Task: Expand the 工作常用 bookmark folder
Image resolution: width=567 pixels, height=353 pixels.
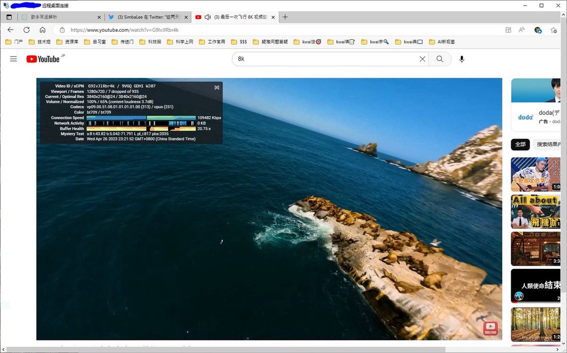Action: (212, 42)
